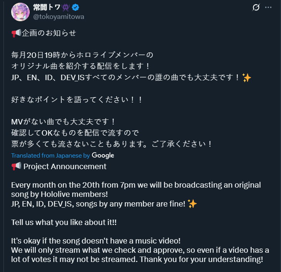
Task: Click the blue verified badge
Action: pyautogui.click(x=75, y=7)
